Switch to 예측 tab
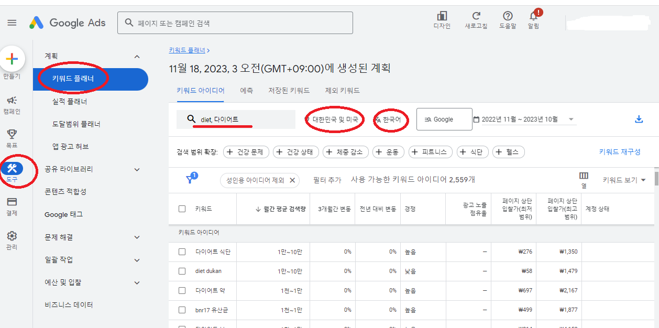The image size is (659, 328). 246,91
